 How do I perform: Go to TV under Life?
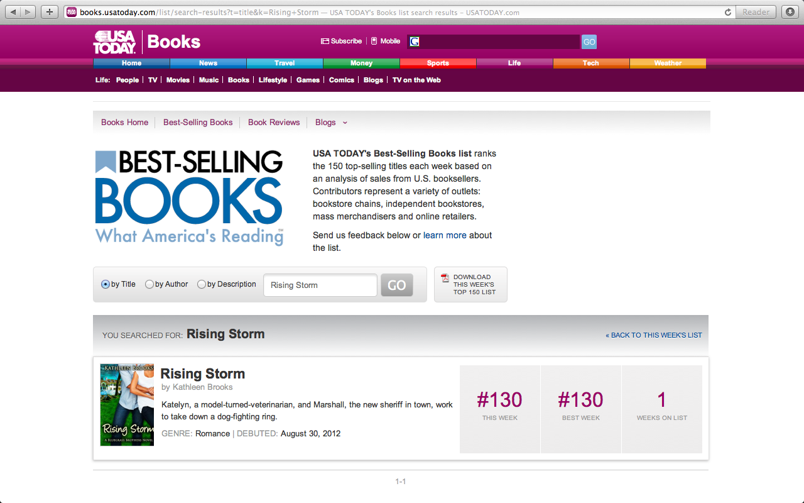pyautogui.click(x=153, y=80)
